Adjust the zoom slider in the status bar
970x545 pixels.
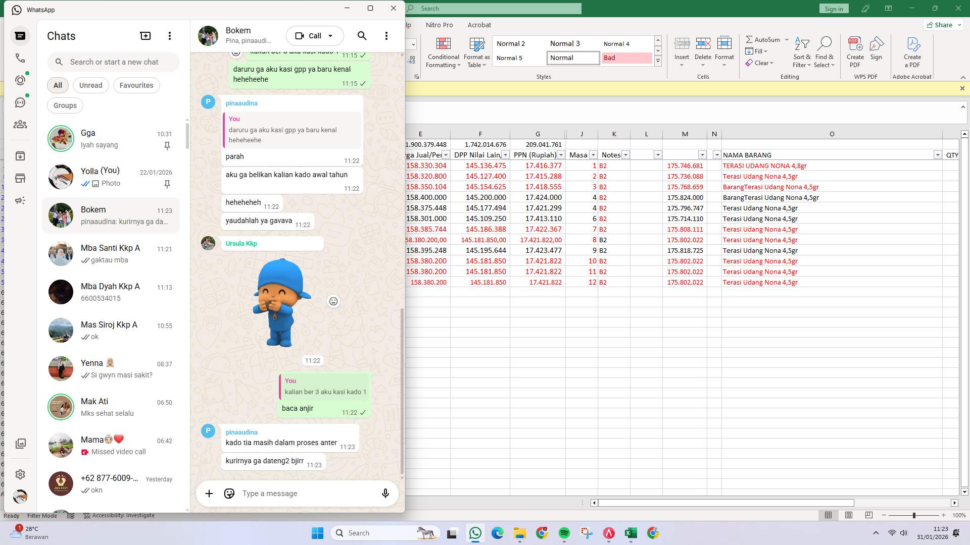tap(913, 516)
